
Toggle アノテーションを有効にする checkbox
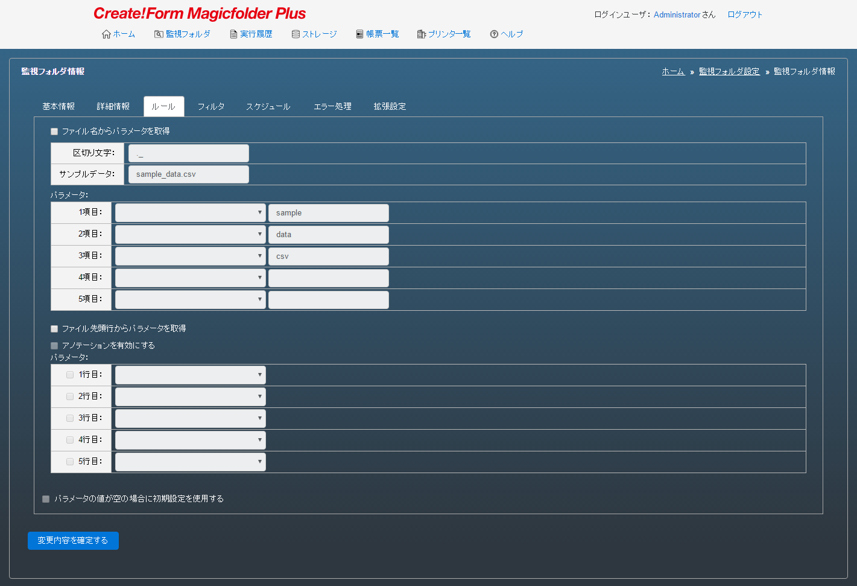click(54, 346)
